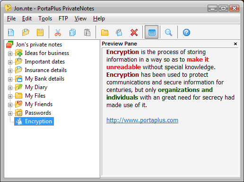Viewport: 244px width, 182px height.
Task: Select Jon's private notes root label
Action: click(x=39, y=45)
